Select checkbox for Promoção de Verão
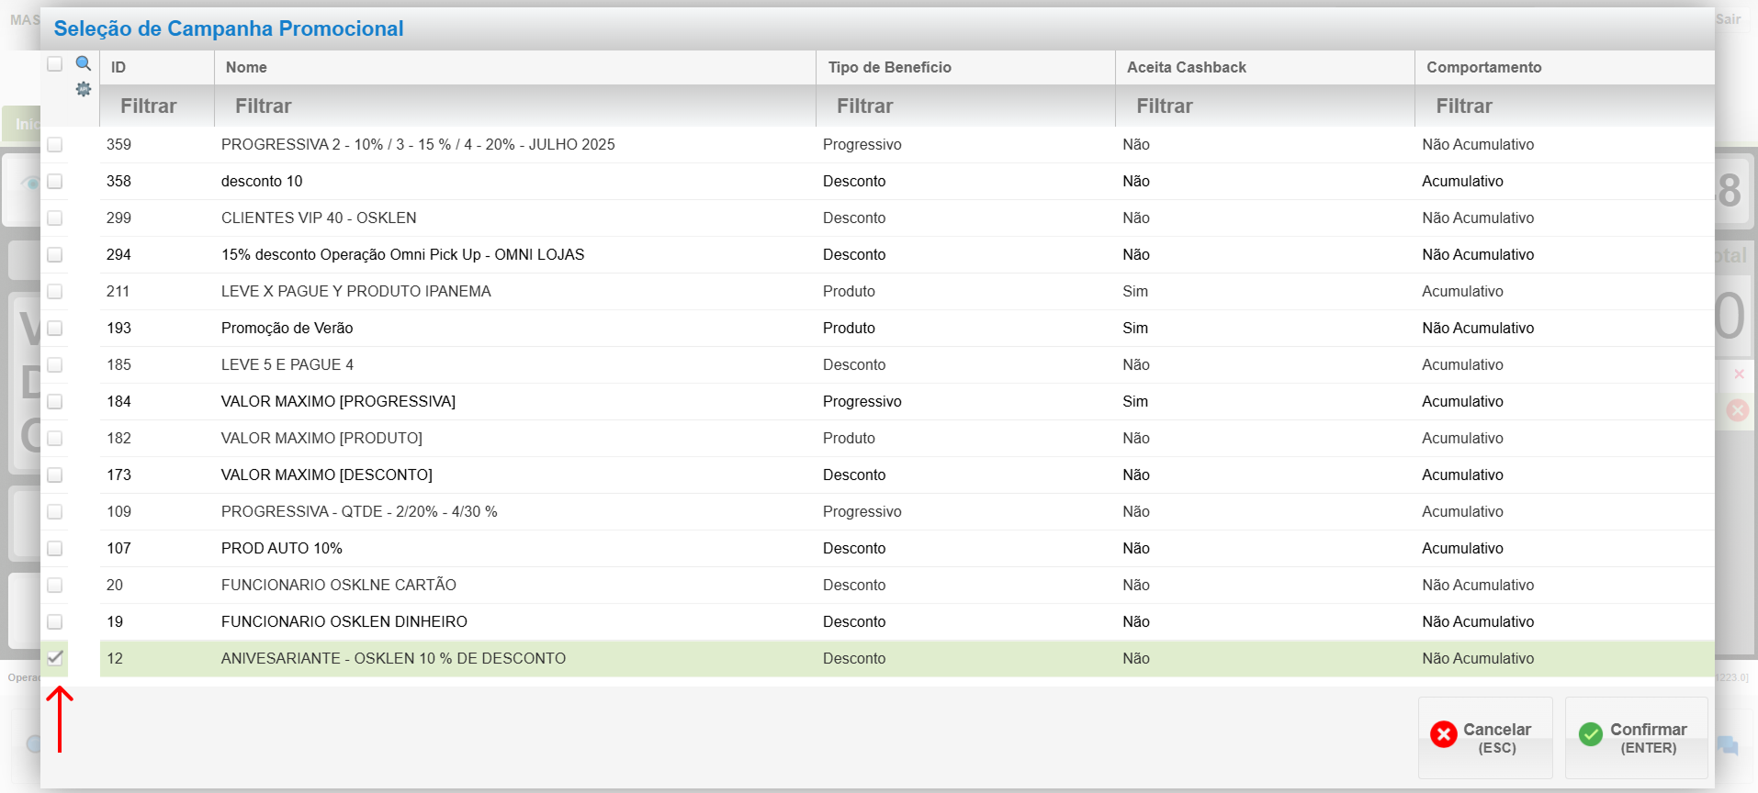Screen dimensions: 1758x793 coord(55,328)
